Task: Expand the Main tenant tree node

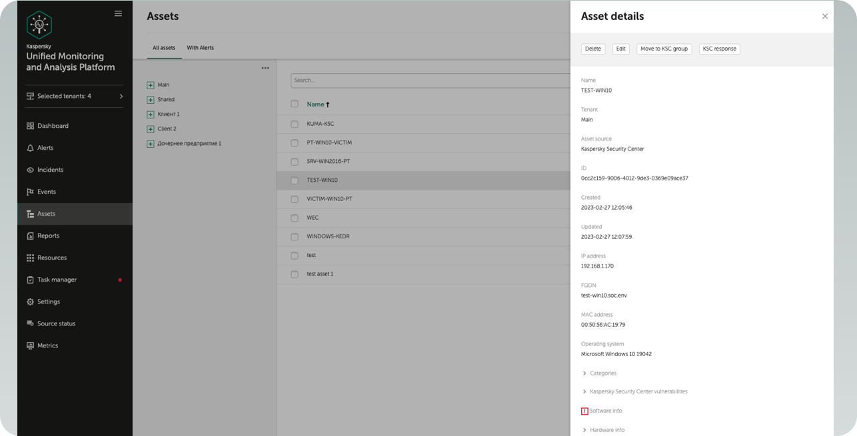Action: point(150,85)
